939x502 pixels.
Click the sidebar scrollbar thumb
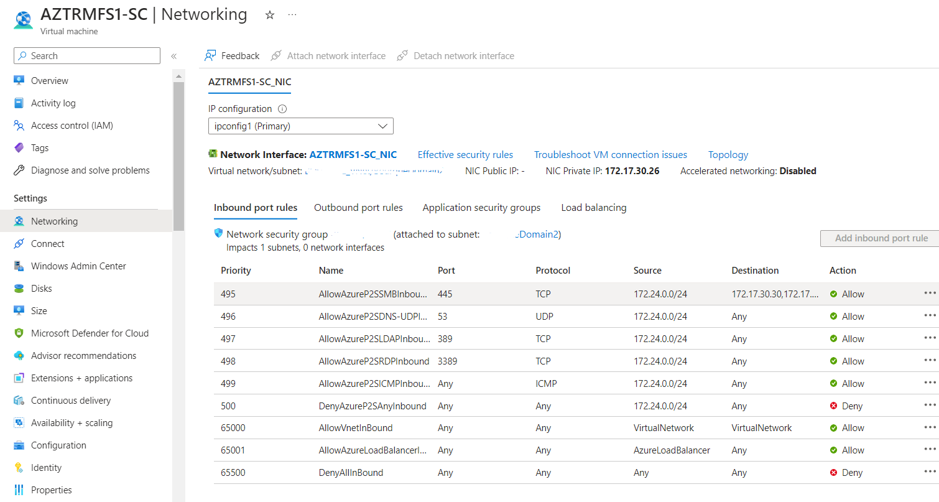pyautogui.click(x=178, y=156)
